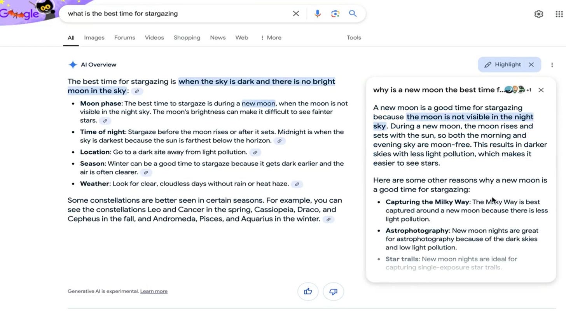The image size is (566, 319).
Task: Click the 'Weather' bullet label
Action: 94,184
